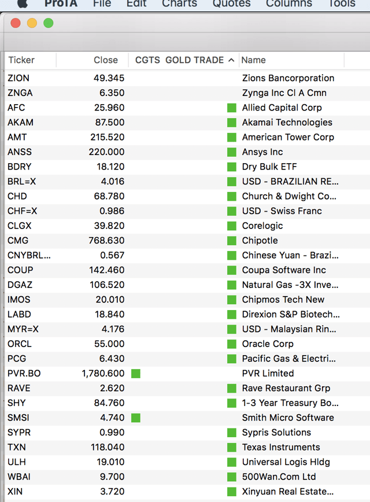Click the name Dry Bulk ETF
370x502 pixels.
click(269, 167)
